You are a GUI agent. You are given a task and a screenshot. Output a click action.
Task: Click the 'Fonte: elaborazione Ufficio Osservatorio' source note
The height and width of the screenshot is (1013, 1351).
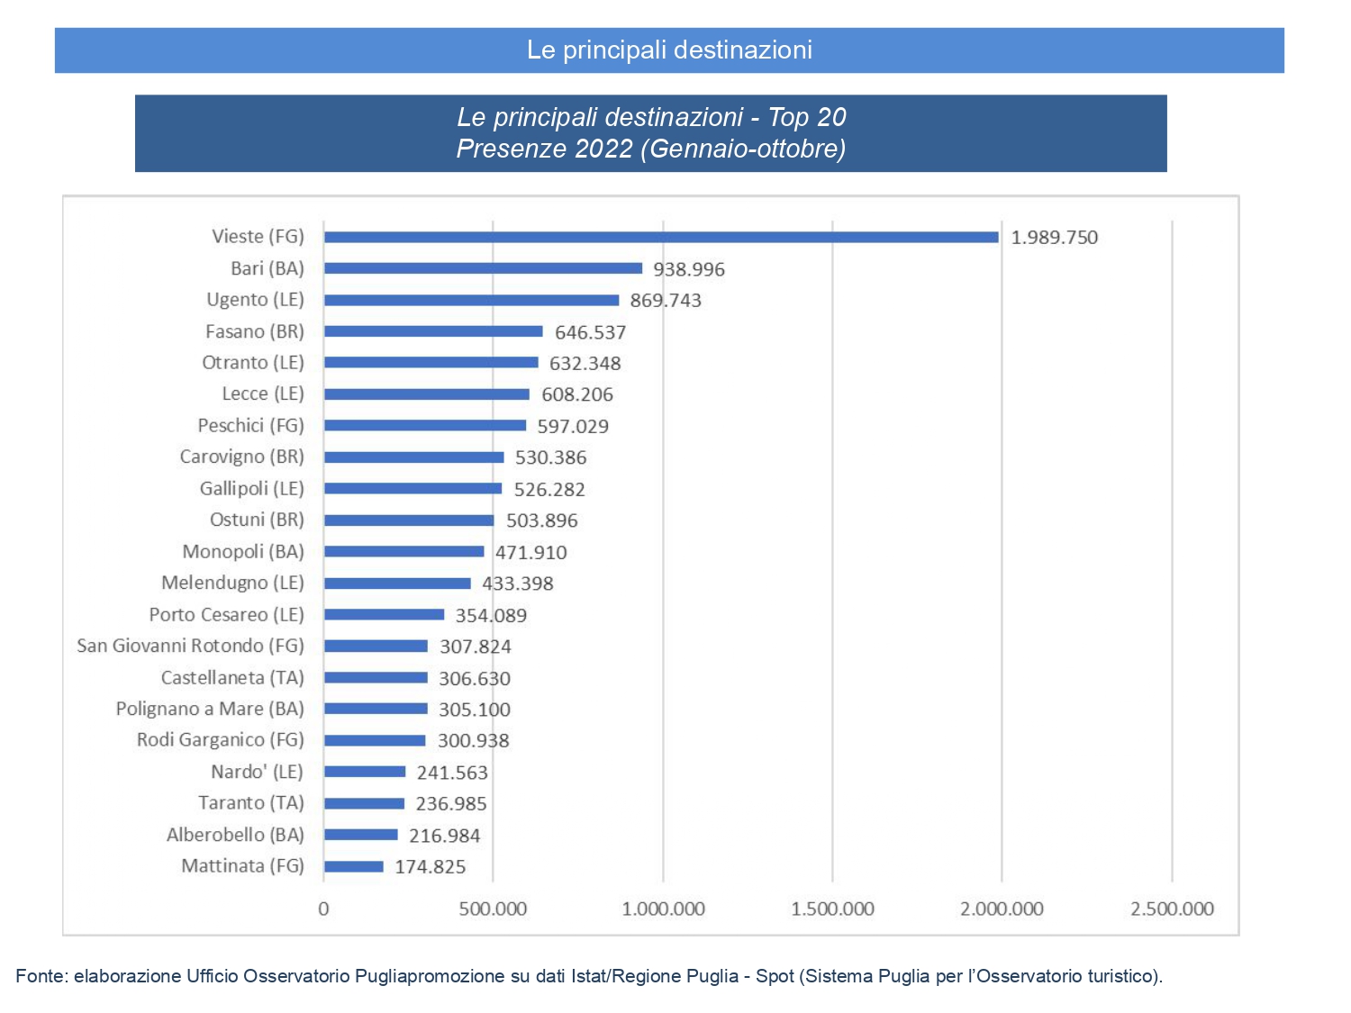tap(589, 976)
